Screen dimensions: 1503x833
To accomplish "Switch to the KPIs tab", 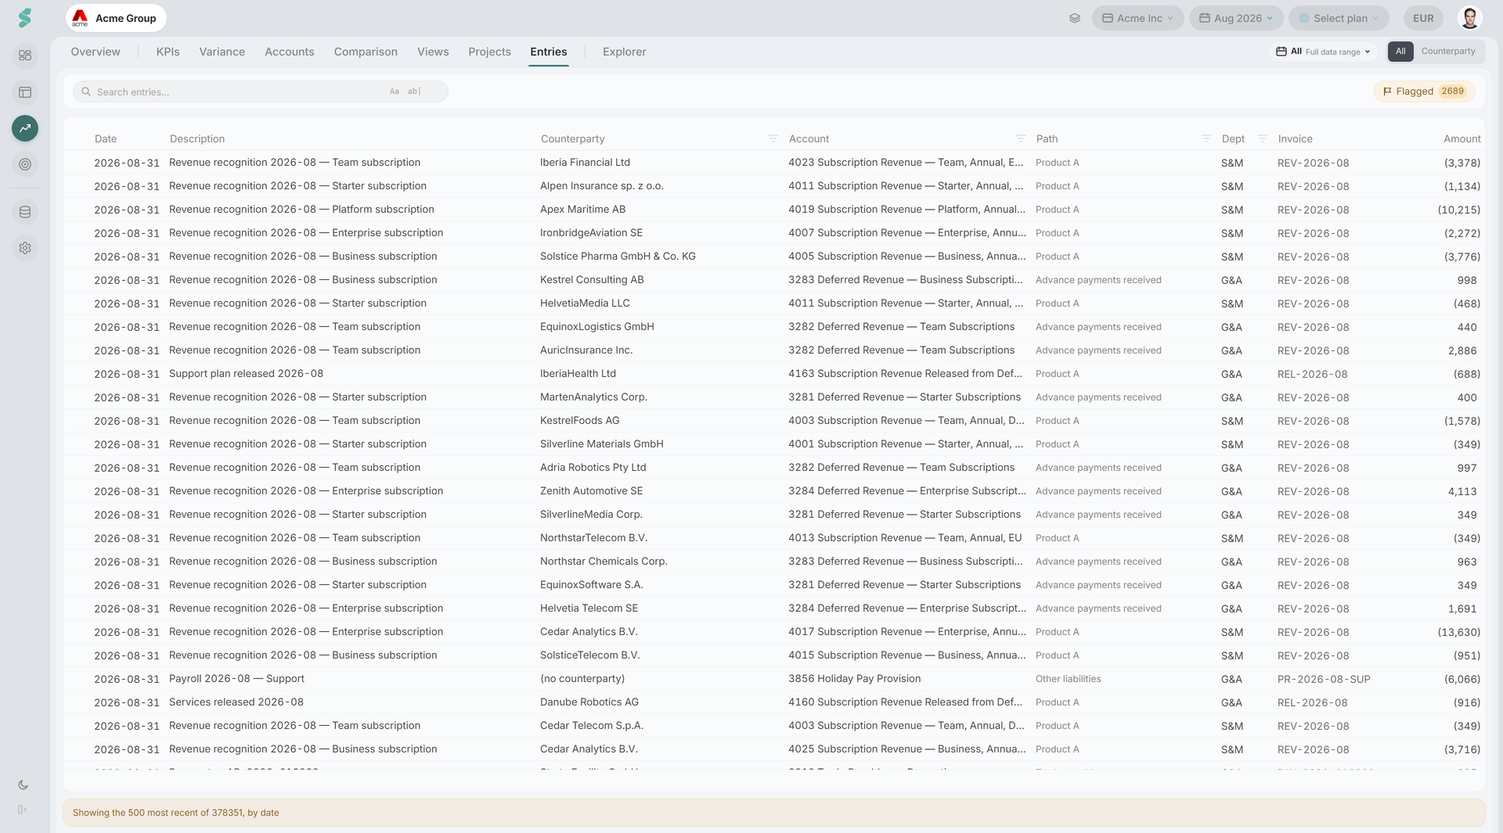I will coord(168,52).
